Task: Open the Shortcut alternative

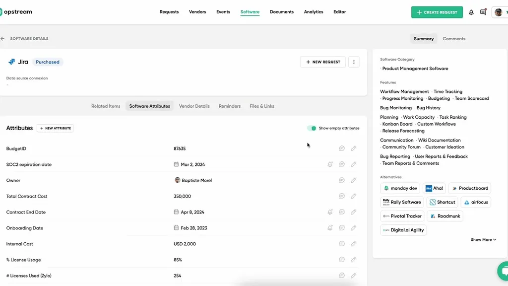Action: pos(442,202)
